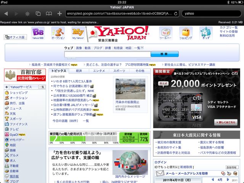Collapse the Yahoo!サービス header arrow
Image resolution: width=244 pixels, height=183 pixels.
point(6,87)
